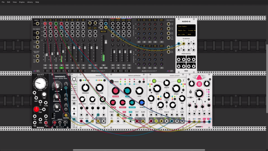Click the random sampler SPREAD knob
Viewport: 268px width, 151px height.
pos(176,89)
